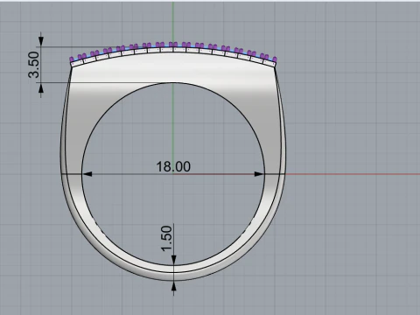This screenshot has height=315, width=420.
Task: Pick the center purple prong pair on top
Action: (173, 45)
